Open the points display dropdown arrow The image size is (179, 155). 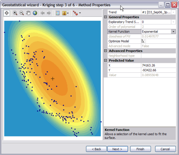click(80, 13)
